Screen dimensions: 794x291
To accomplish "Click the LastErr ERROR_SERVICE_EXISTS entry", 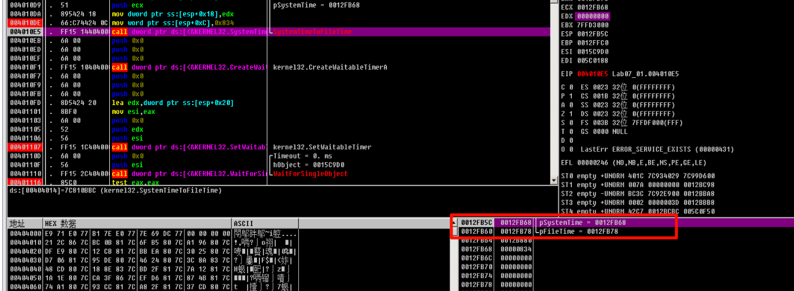I will [x=657, y=149].
